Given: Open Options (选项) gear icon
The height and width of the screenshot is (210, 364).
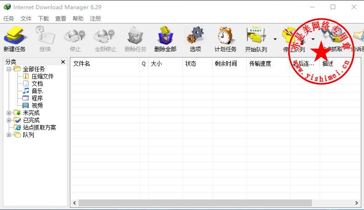Looking at the screenshot, I should click(x=195, y=35).
